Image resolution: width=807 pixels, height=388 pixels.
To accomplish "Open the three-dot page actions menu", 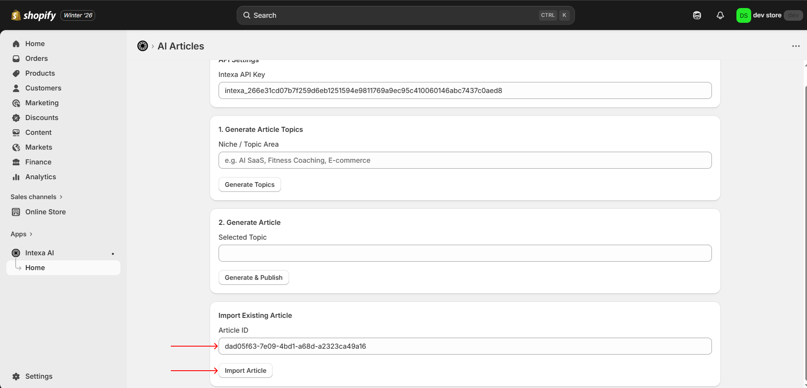I will tap(796, 46).
